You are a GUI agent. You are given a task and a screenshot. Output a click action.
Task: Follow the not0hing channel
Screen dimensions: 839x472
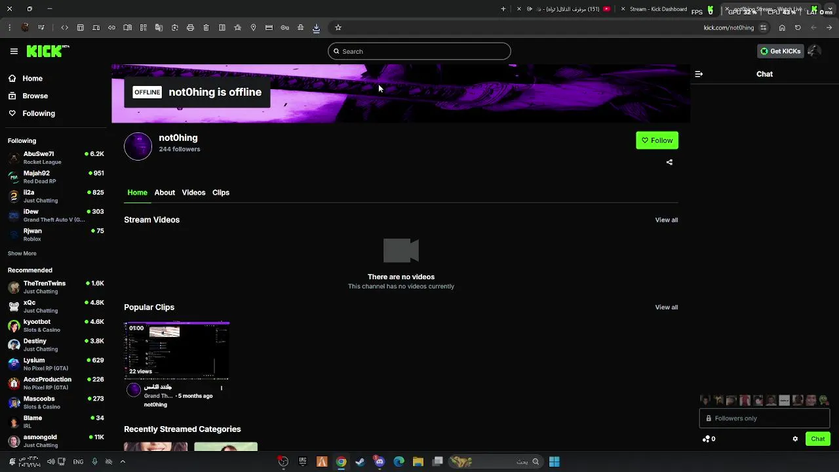click(657, 140)
